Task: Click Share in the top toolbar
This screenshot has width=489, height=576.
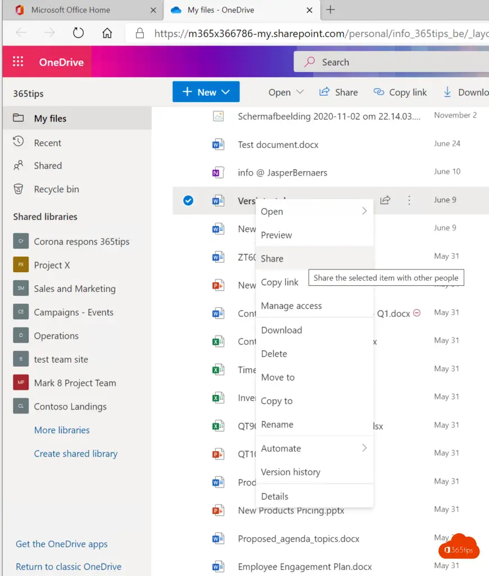Action: pos(338,92)
